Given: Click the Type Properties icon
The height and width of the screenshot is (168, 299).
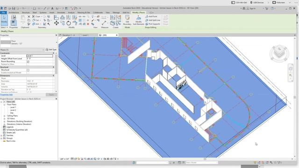Looking at the screenshot, I should (14, 17).
